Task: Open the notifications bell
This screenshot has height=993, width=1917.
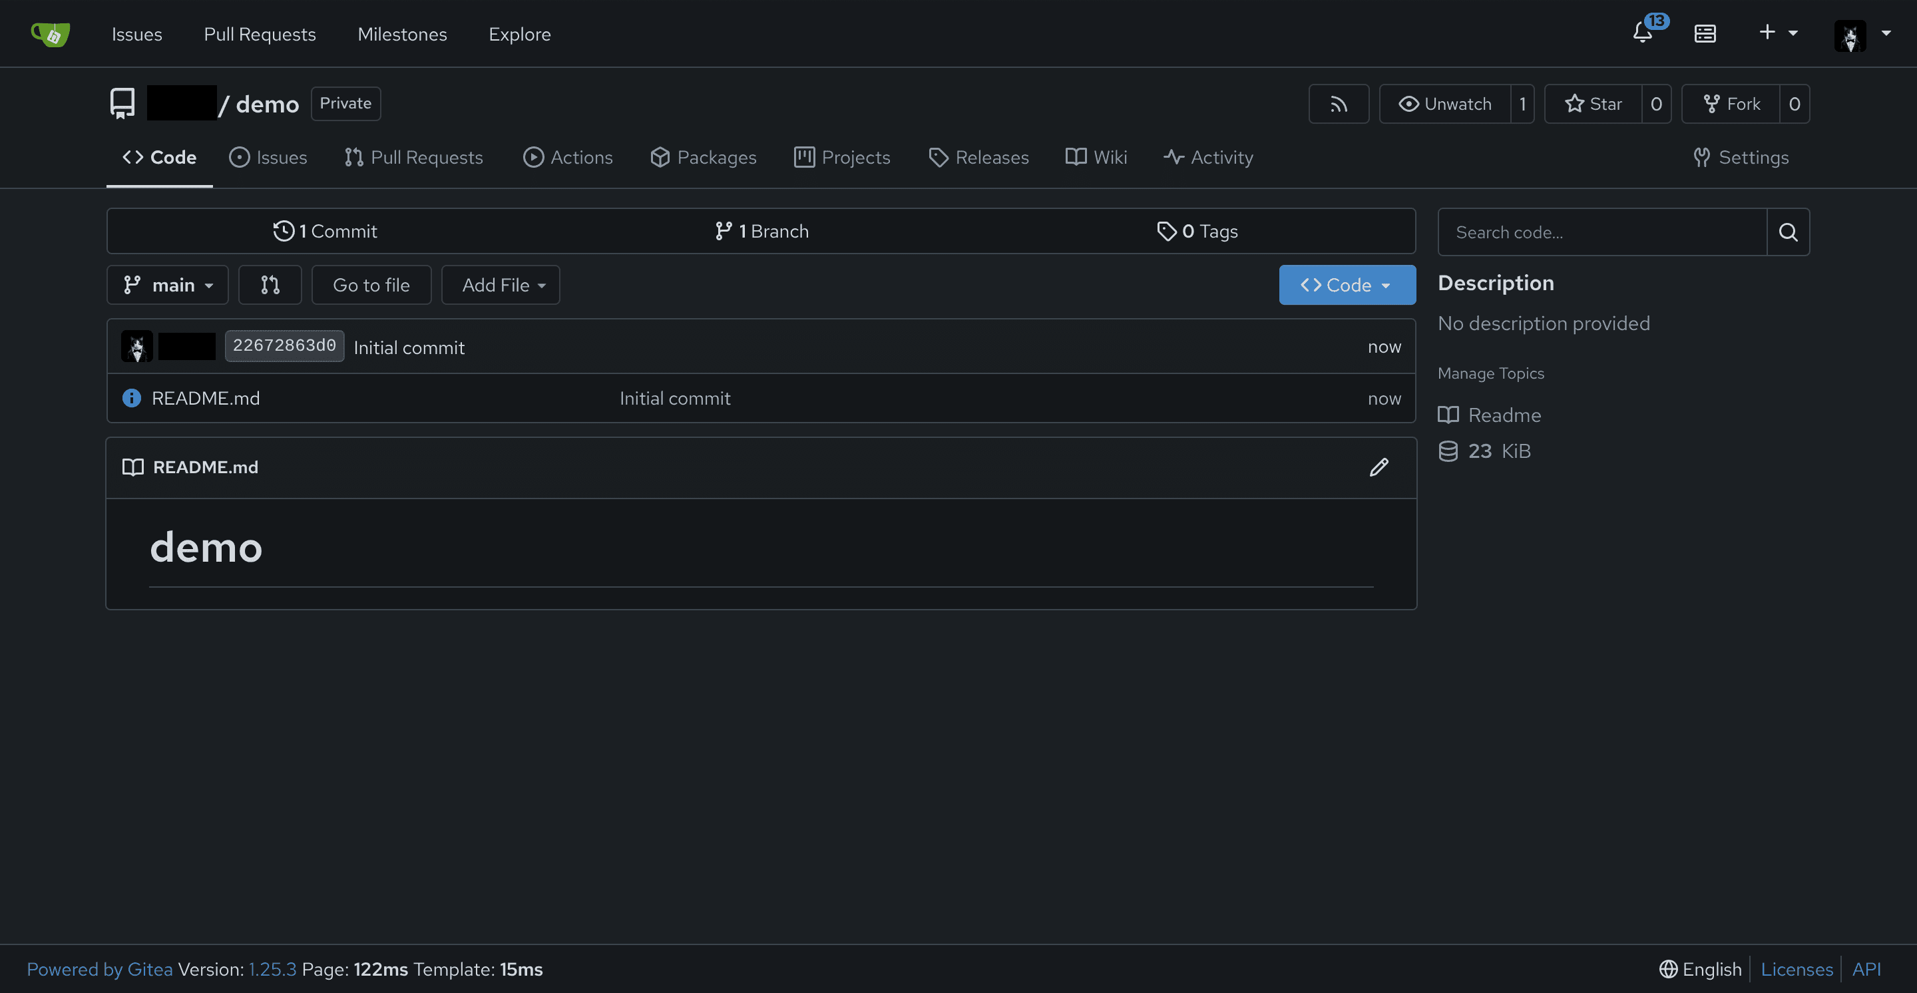Action: (x=1642, y=33)
